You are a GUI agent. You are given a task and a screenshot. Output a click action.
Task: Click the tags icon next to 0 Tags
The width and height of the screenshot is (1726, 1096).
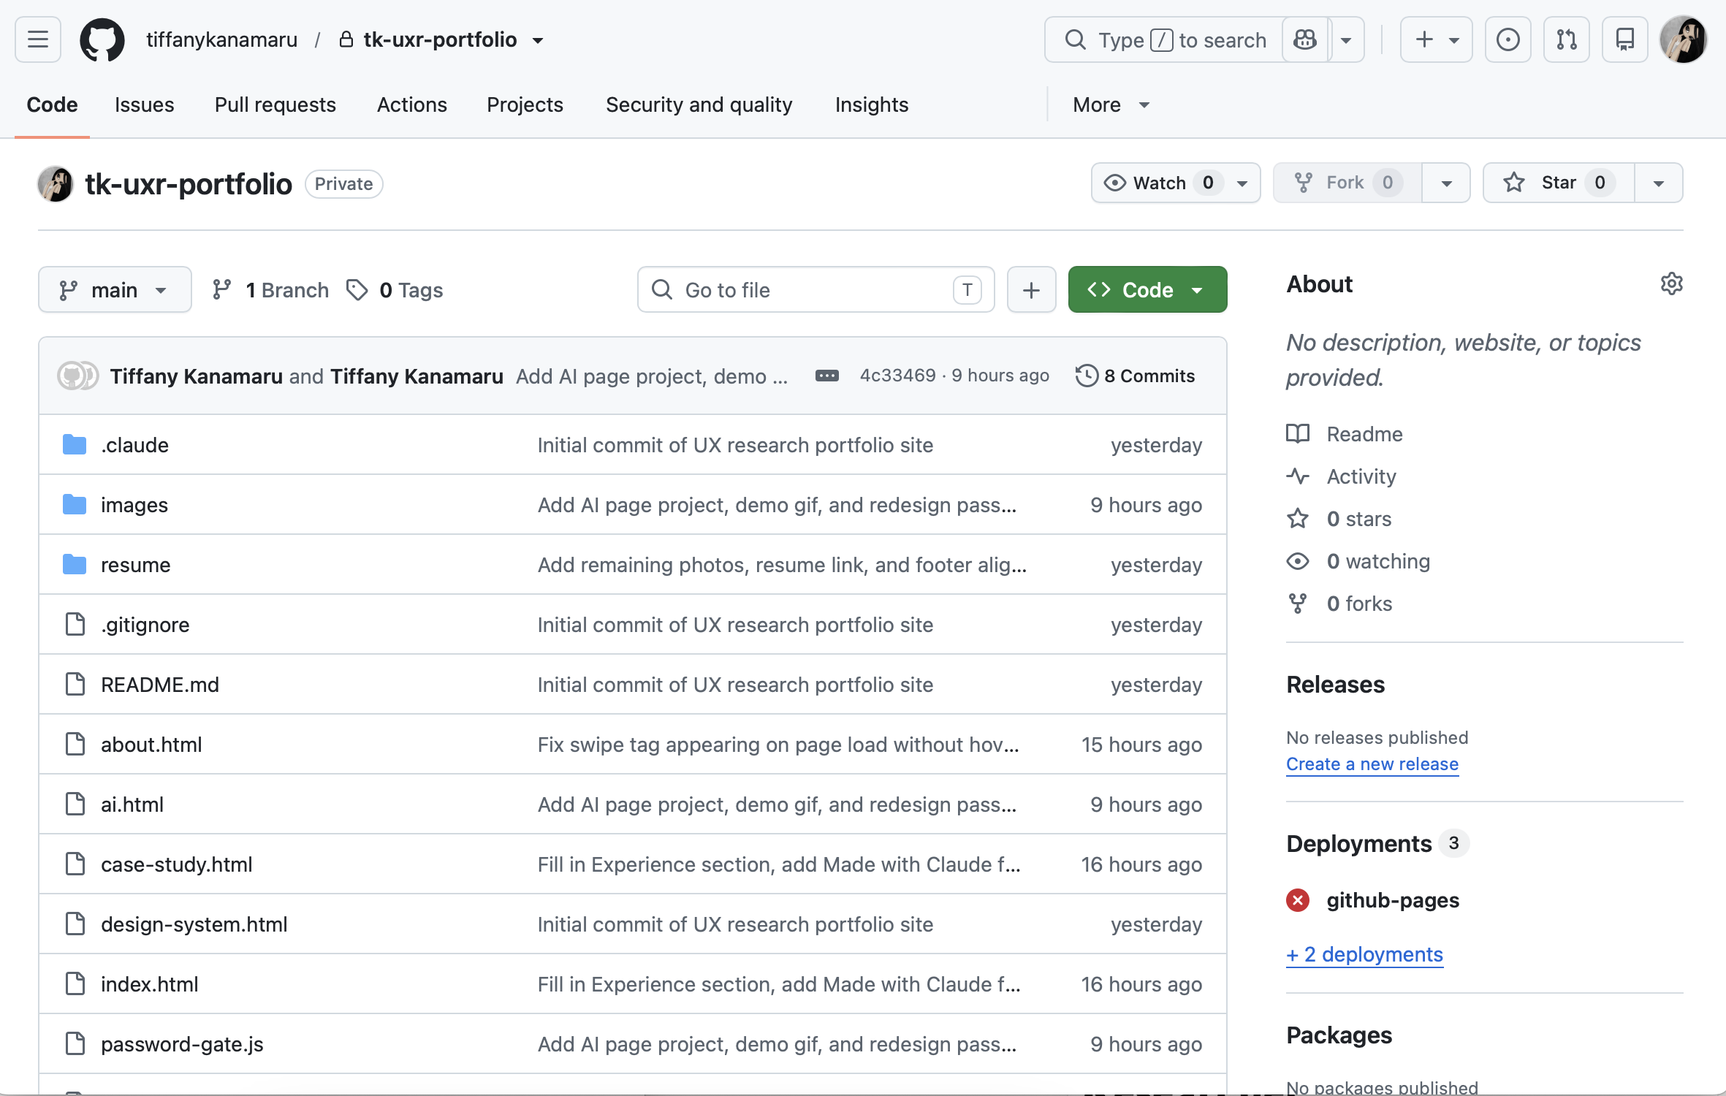coord(357,290)
